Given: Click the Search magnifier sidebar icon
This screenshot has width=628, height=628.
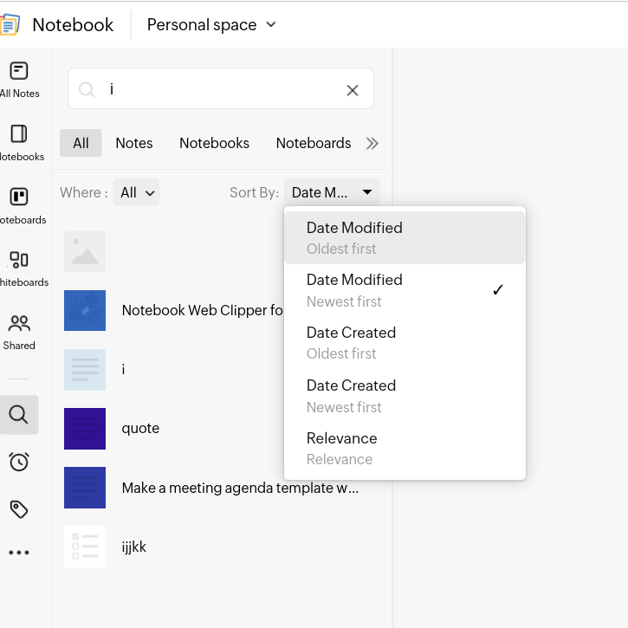Looking at the screenshot, I should (19, 414).
